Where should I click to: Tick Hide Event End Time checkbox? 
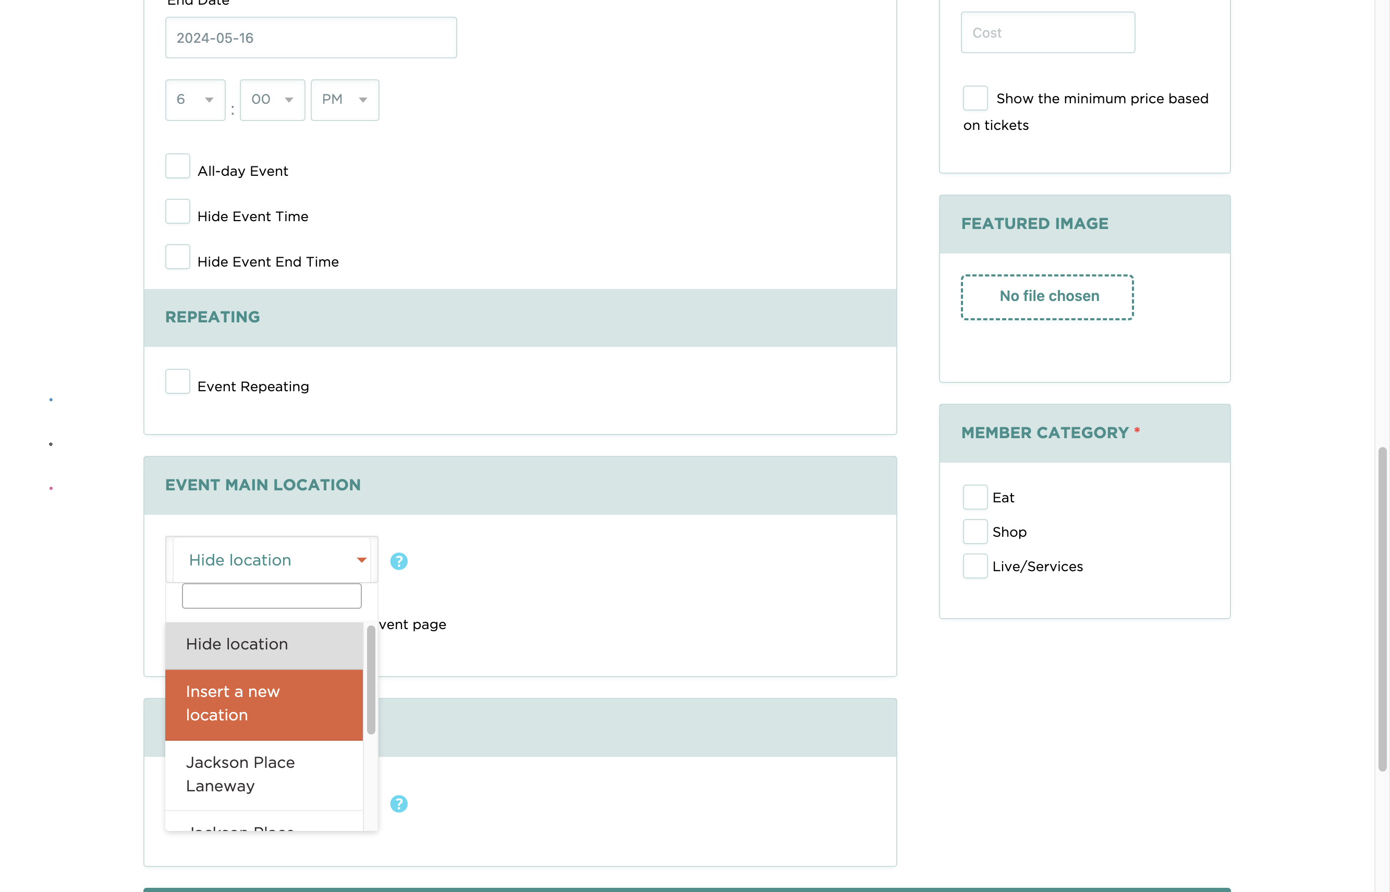(178, 257)
